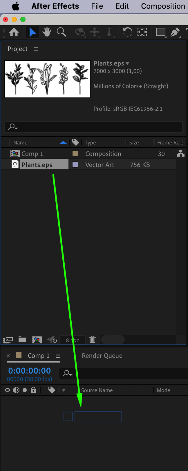Toggle the lock column header
The height and width of the screenshot is (471, 188).
click(x=33, y=390)
